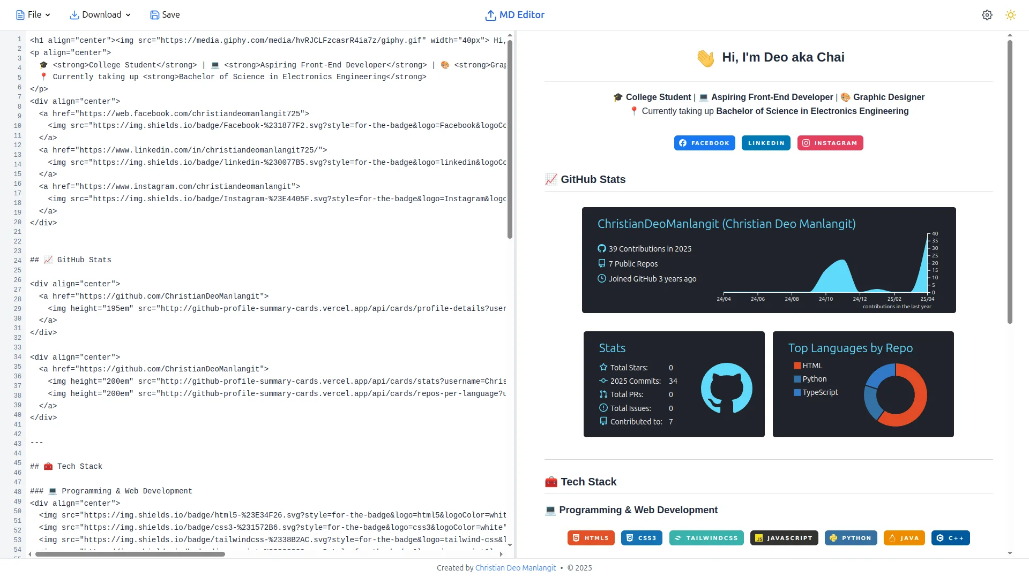Click the editor scroll-down arrow
The image size is (1029, 578).
pyautogui.click(x=510, y=545)
